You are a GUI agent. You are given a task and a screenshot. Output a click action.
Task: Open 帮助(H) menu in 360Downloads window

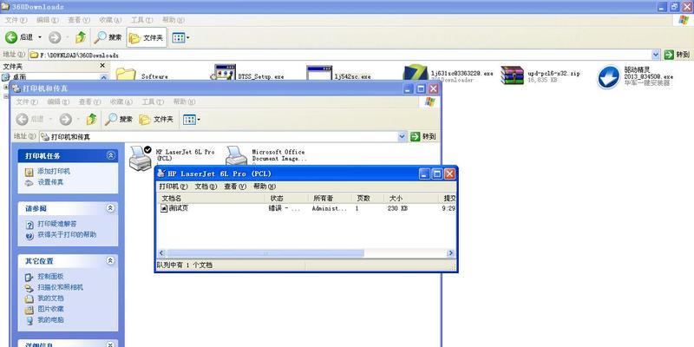[173, 20]
